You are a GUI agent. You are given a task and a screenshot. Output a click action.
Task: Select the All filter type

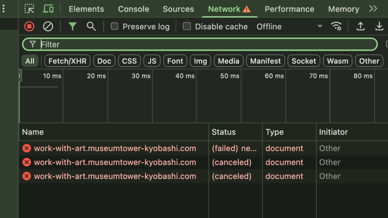[30, 61]
